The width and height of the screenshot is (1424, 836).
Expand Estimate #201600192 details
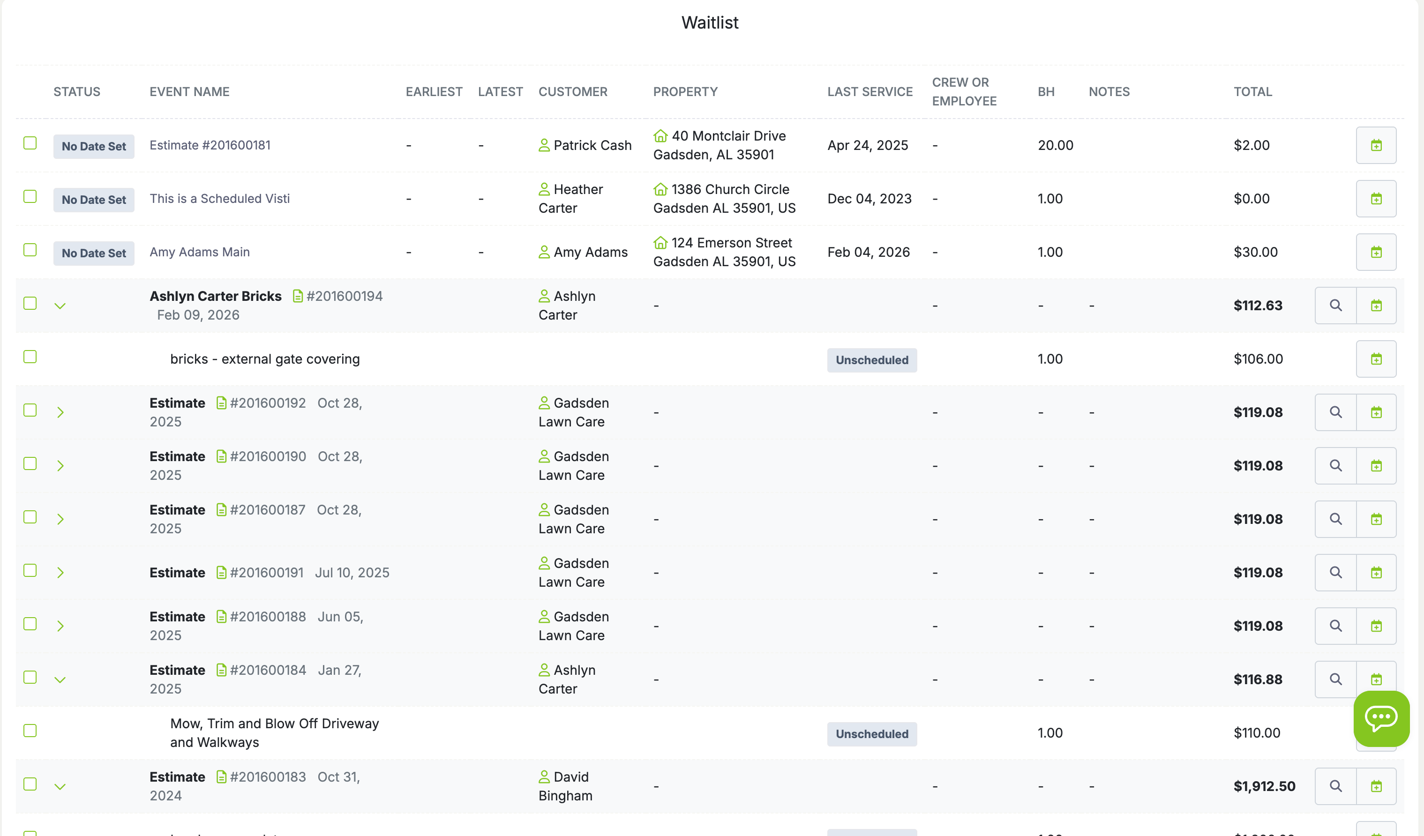(x=60, y=412)
